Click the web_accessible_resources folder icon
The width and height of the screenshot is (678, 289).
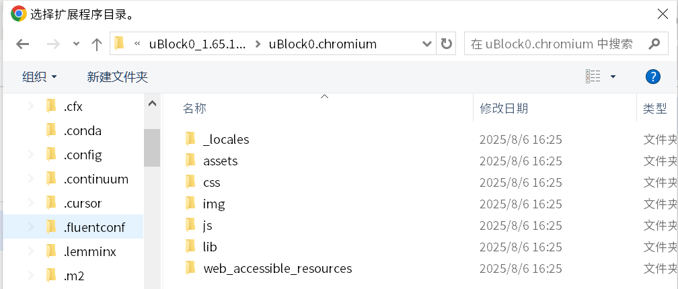coord(190,268)
